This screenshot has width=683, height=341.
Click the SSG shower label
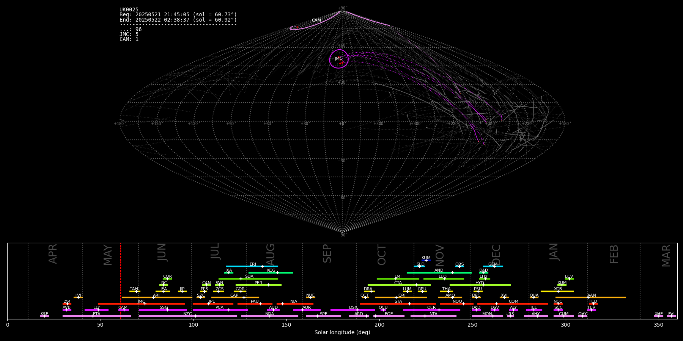(x=164, y=308)
